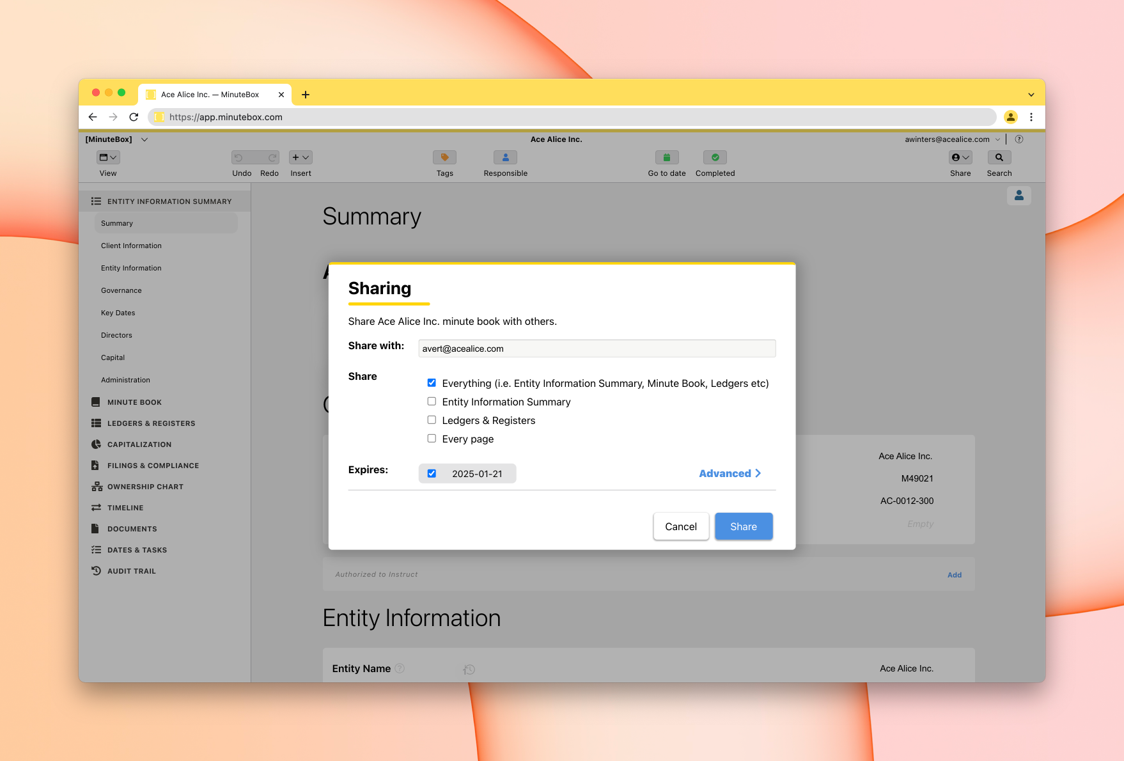Select Summary in sidebar
This screenshot has height=761, width=1124.
point(166,223)
